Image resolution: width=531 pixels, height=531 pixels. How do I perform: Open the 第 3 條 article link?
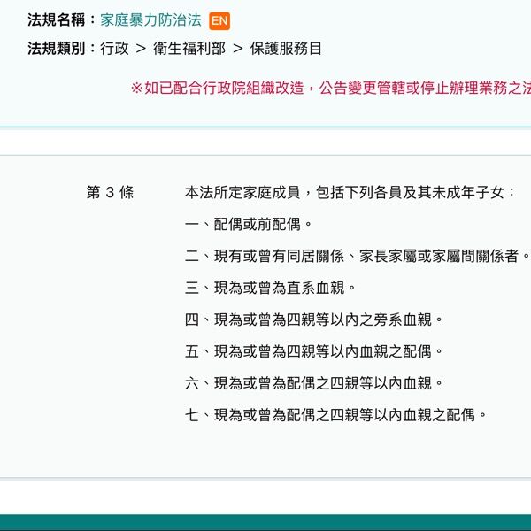110,192
